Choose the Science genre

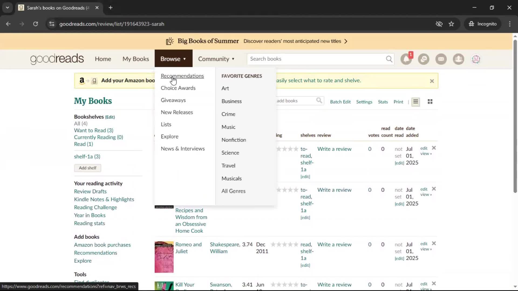tap(230, 153)
